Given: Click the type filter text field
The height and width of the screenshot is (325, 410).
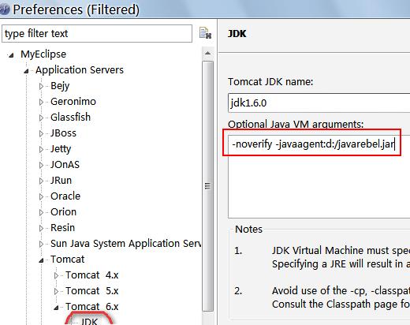Looking at the screenshot, I should 97,33.
